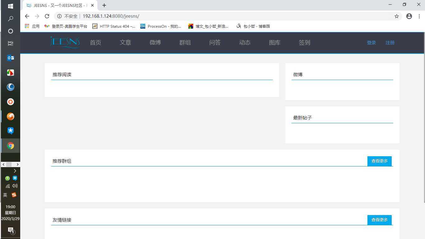Bookmark this page with the star icon

point(397,16)
